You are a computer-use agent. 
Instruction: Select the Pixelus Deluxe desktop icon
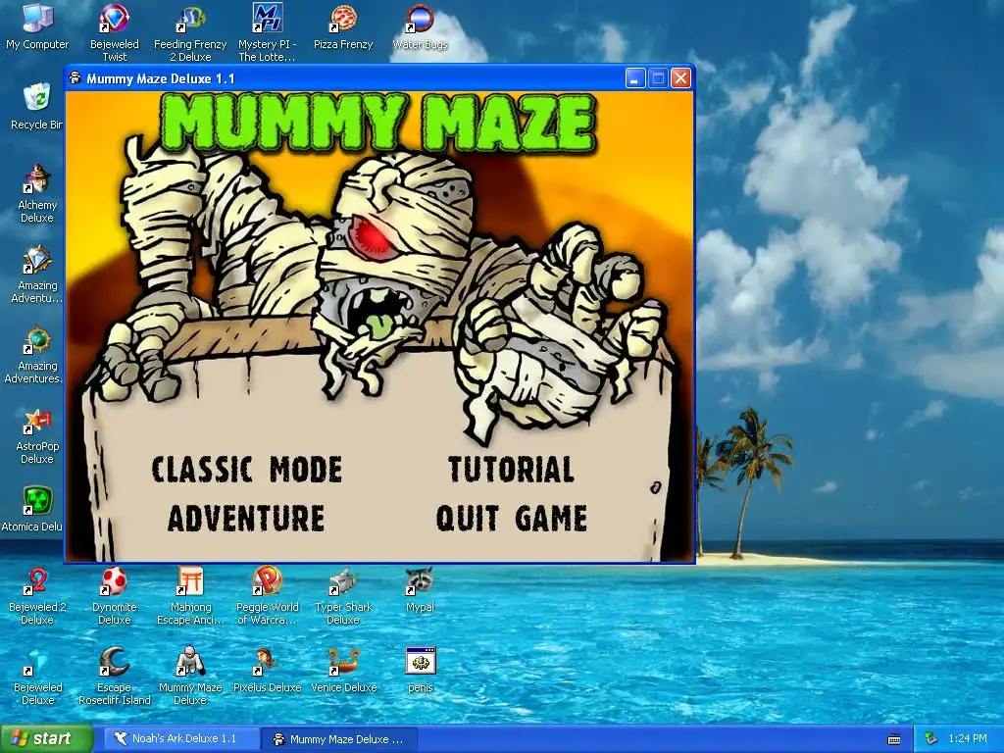click(x=267, y=671)
